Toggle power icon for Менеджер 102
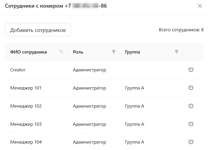Image resolution: width=208 pixels, height=150 pixels. (191, 106)
